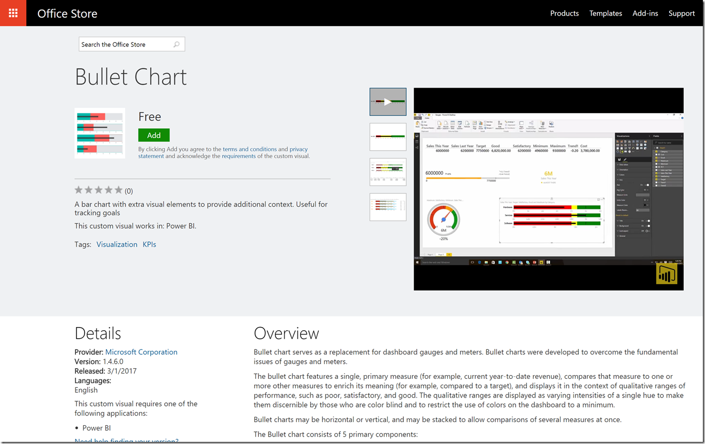
Task: Open the Templates menu
Action: tap(606, 13)
